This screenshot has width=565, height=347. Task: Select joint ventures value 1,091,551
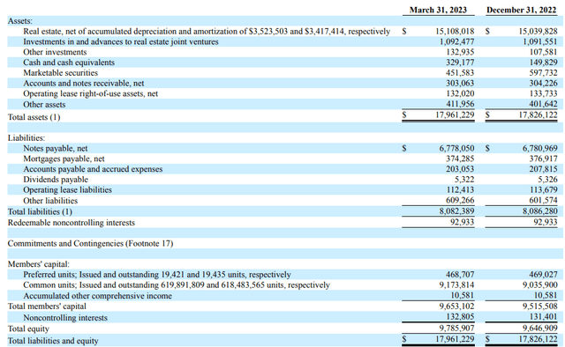pos(540,41)
